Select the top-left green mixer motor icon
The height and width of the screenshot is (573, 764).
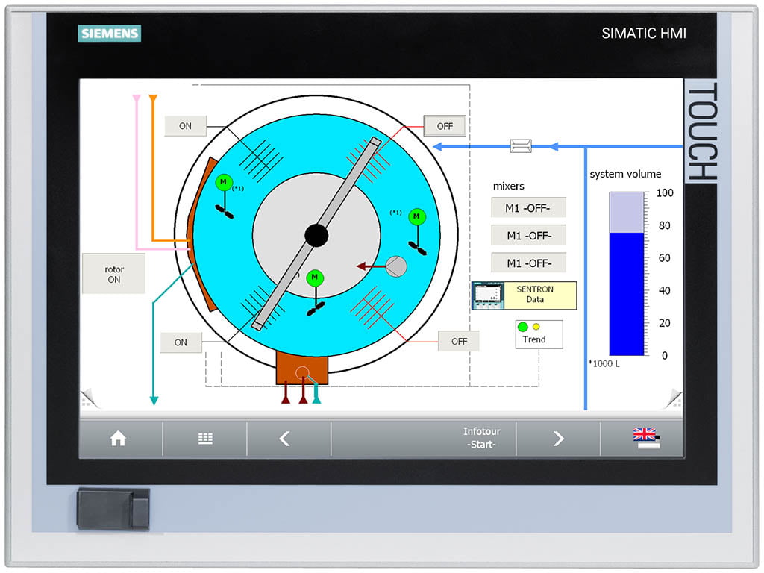(x=223, y=181)
